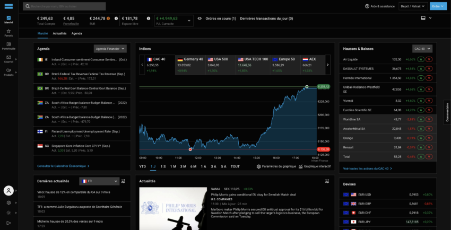The image size is (451, 230).
Task: Open Courriel mail icon in the sidebar
Action: click(8, 59)
